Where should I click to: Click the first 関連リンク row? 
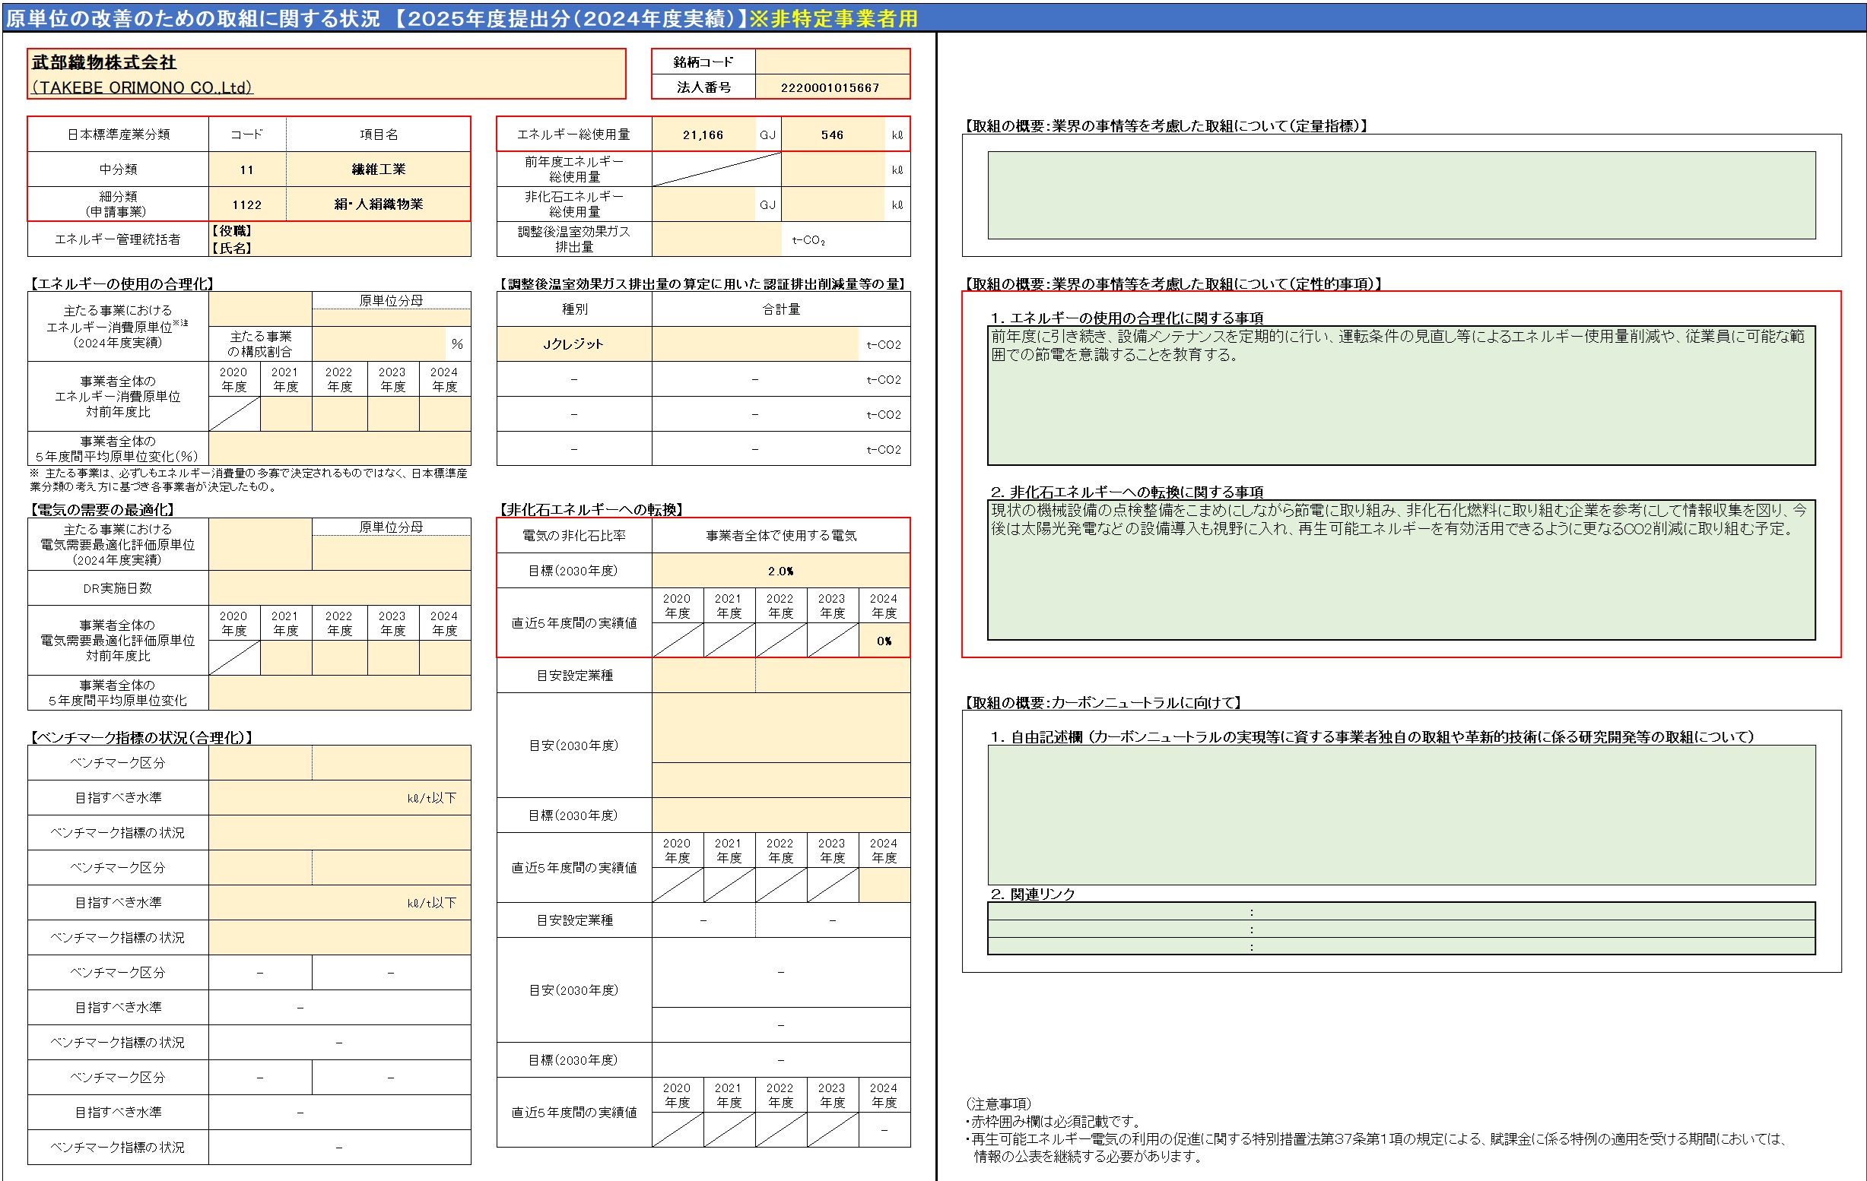(1401, 912)
